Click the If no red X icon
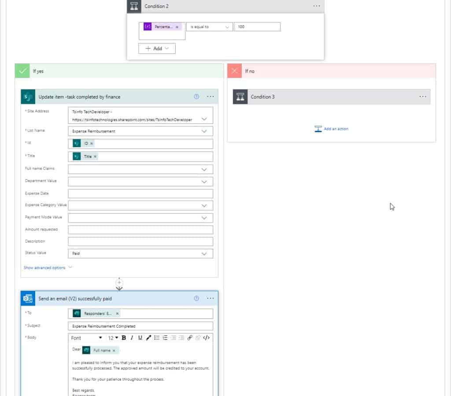This screenshot has height=396, width=451. click(x=234, y=71)
